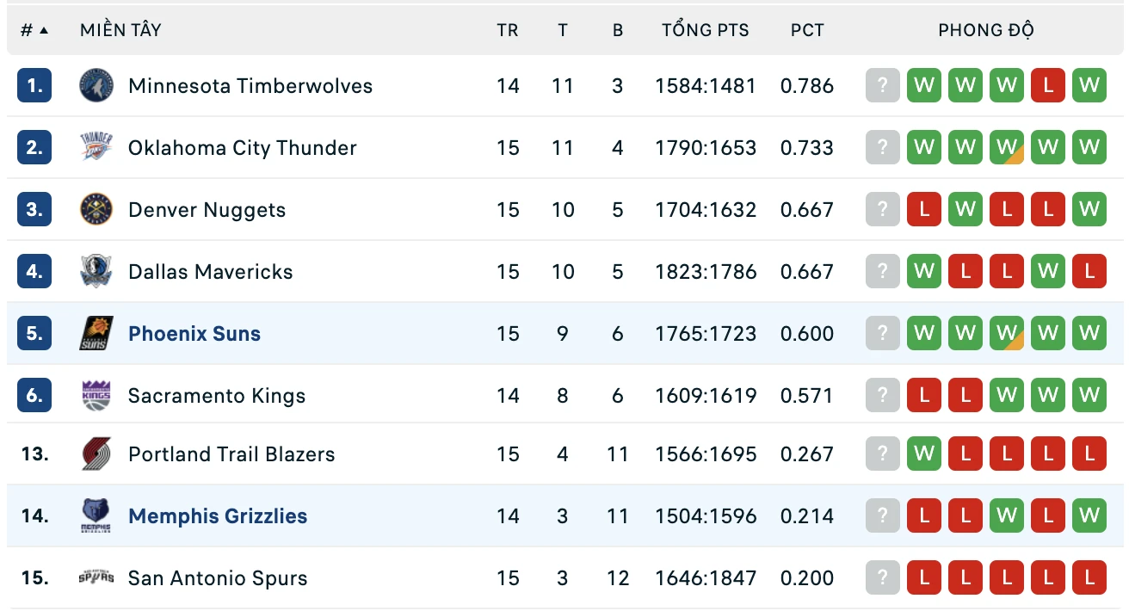This screenshot has height=611, width=1129.
Task: Click the Portland Trail Blazers logo
Action: (x=96, y=454)
